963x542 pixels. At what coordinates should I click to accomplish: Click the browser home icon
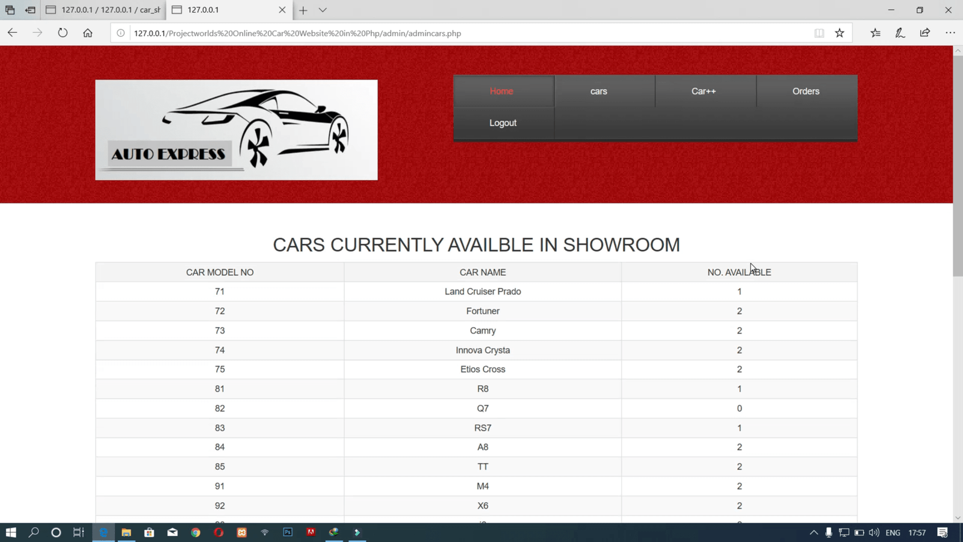point(88,33)
